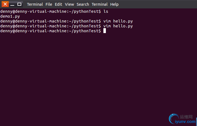Viewport: 197px width, 126px height.
Task: Click the blue swirl watermark logo
Action: tap(173, 118)
